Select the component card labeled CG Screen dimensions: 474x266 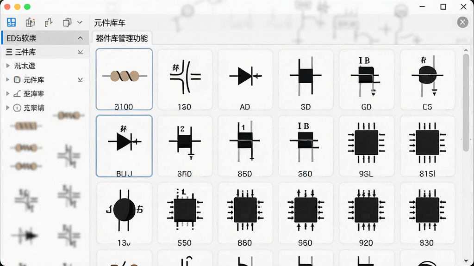coord(427,79)
